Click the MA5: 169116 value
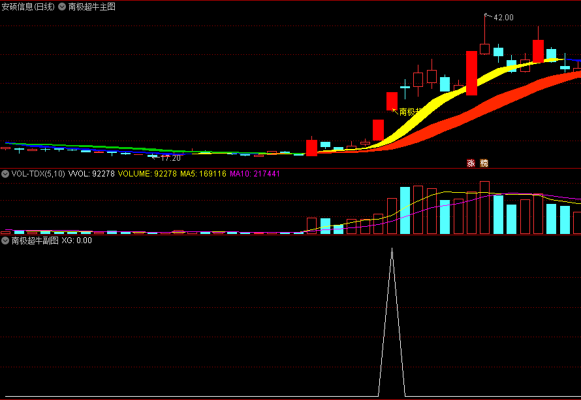The image size is (581, 400). (203, 174)
